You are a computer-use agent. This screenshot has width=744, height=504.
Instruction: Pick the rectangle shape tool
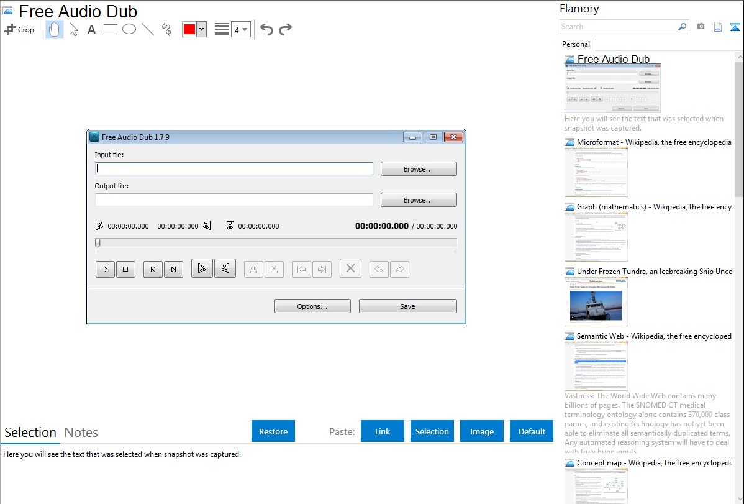click(110, 29)
